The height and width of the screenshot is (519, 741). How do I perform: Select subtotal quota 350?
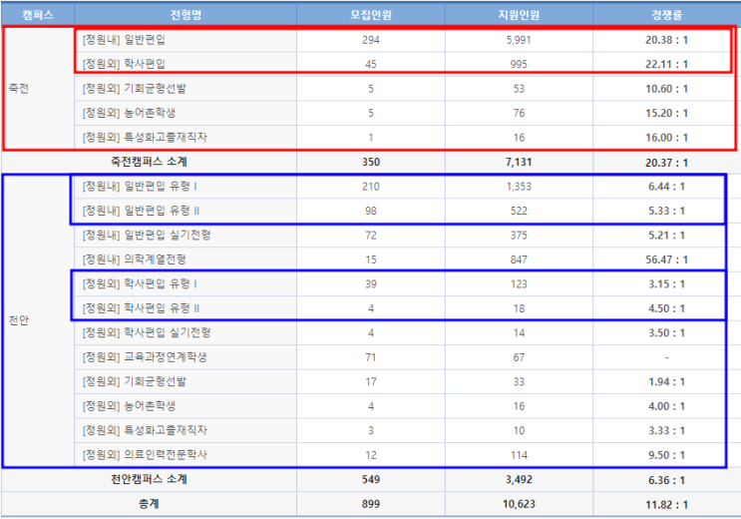tap(371, 162)
